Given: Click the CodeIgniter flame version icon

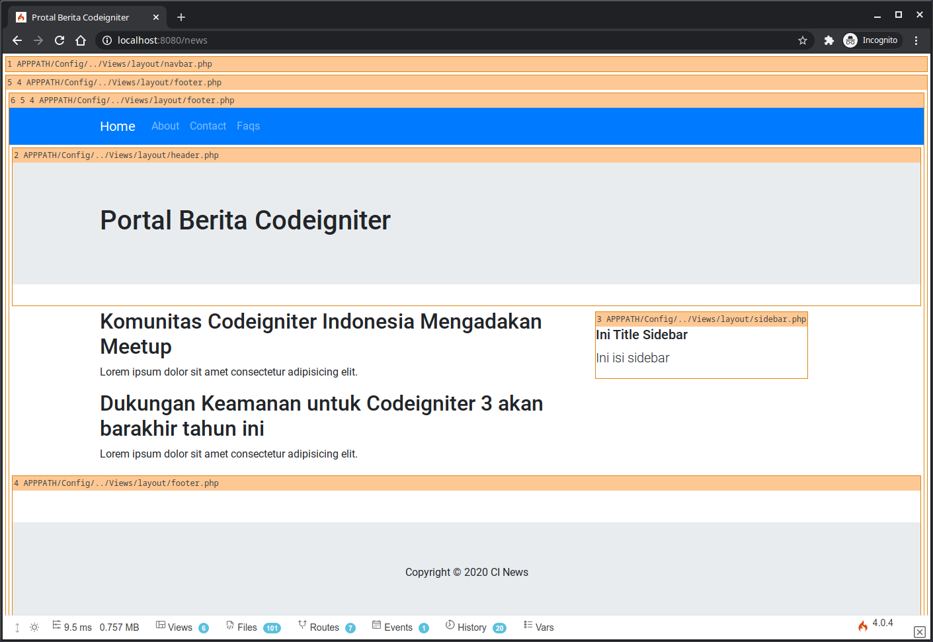Looking at the screenshot, I should pyautogui.click(x=863, y=625).
